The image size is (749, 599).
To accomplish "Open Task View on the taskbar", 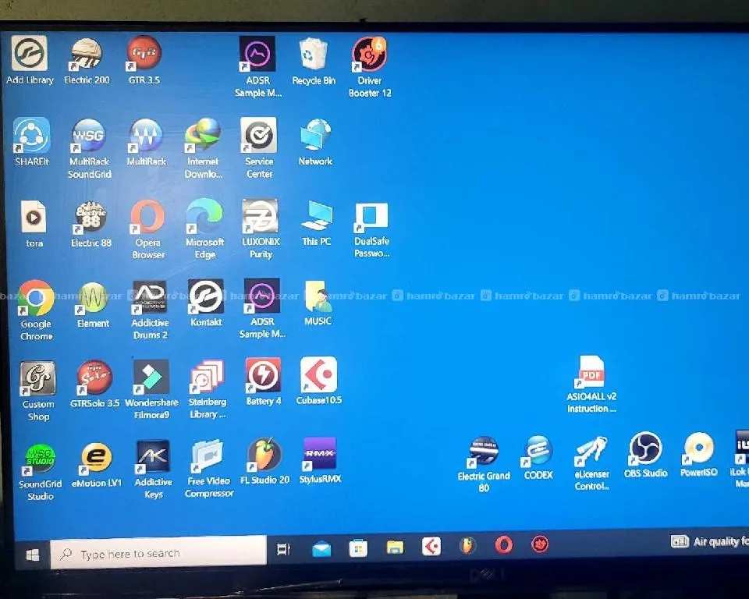I will 284,549.
